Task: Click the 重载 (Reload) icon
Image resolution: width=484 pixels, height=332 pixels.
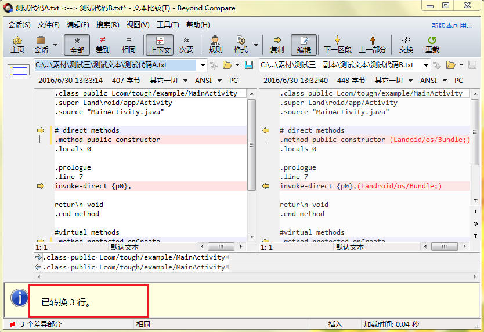Action: [432, 44]
